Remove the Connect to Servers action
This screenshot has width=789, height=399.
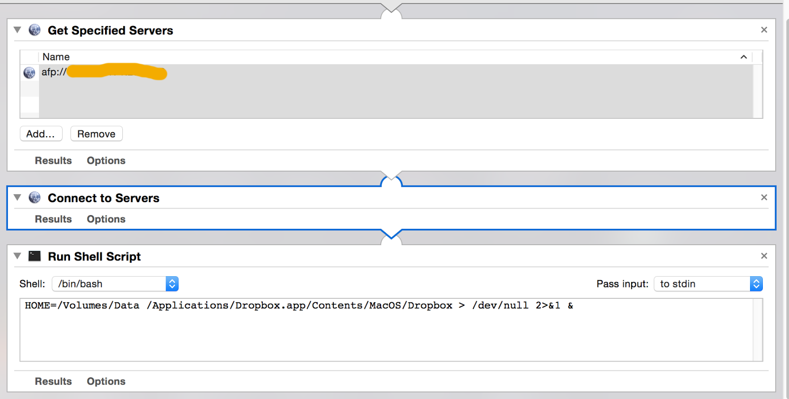point(764,197)
